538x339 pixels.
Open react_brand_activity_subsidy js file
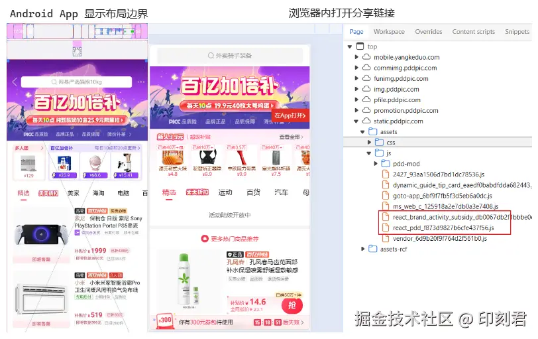coord(462,217)
